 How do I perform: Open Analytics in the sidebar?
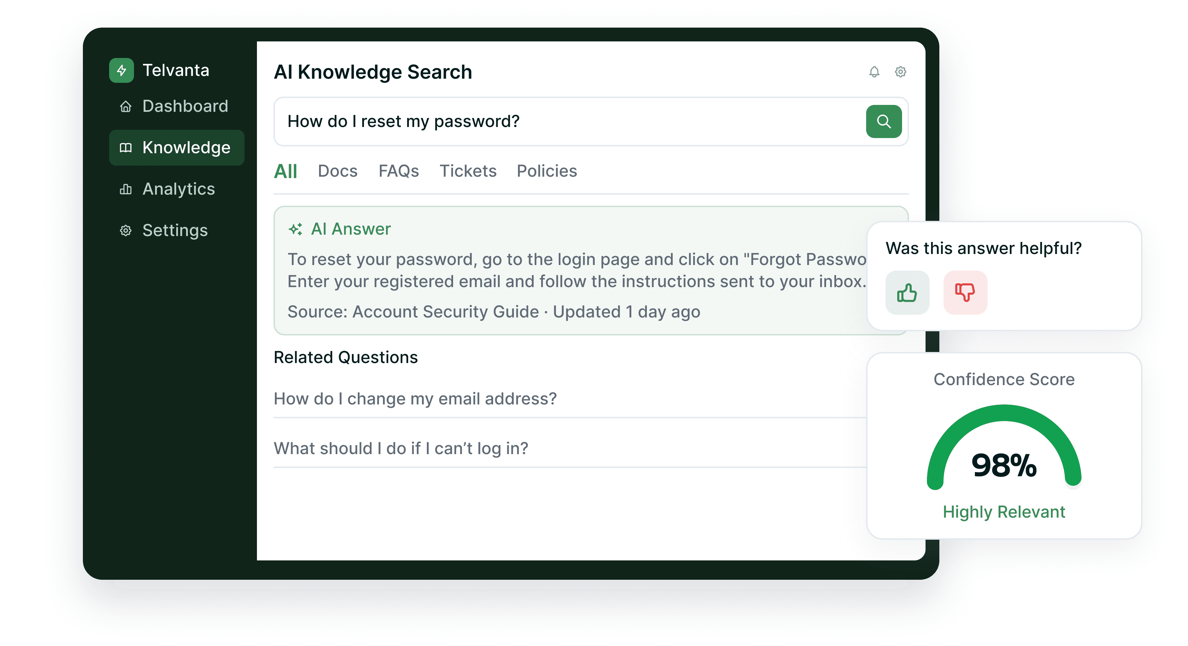tap(176, 189)
